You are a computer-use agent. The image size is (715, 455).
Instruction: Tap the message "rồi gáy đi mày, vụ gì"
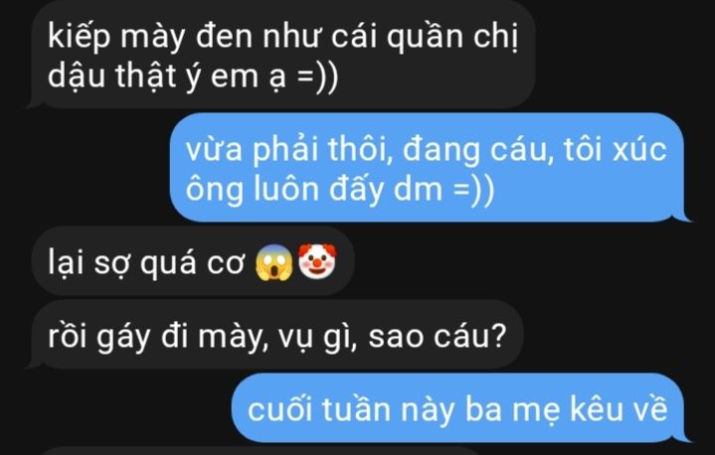276,335
